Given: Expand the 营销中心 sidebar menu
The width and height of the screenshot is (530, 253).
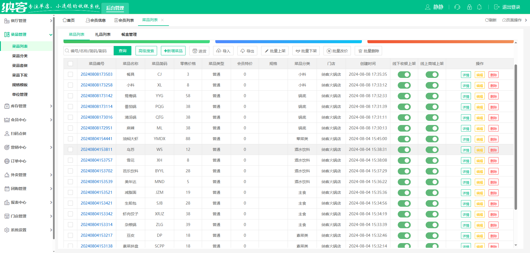Looking at the screenshot, I should tap(28, 147).
